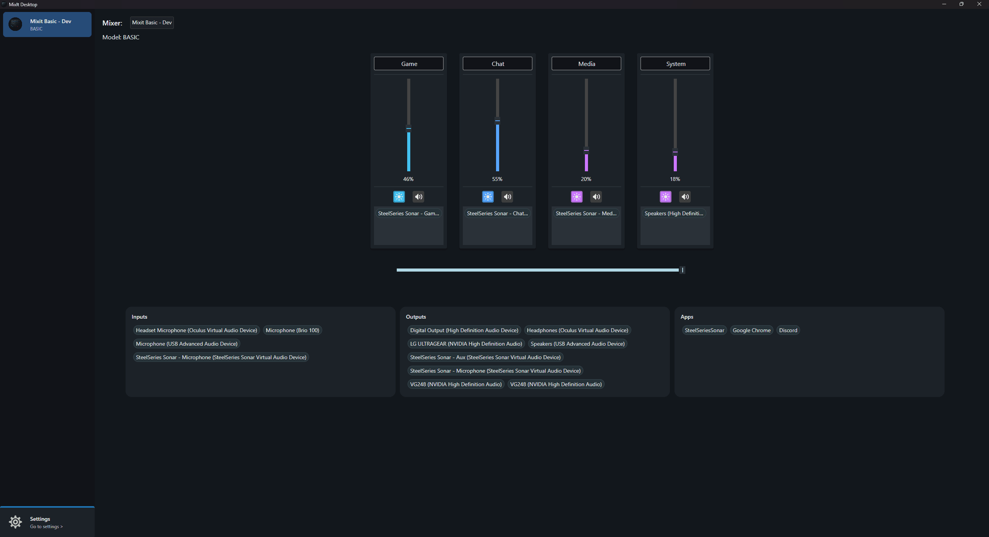
Task: Select Mixit Basic - Dev in sidebar
Action: 50,24
